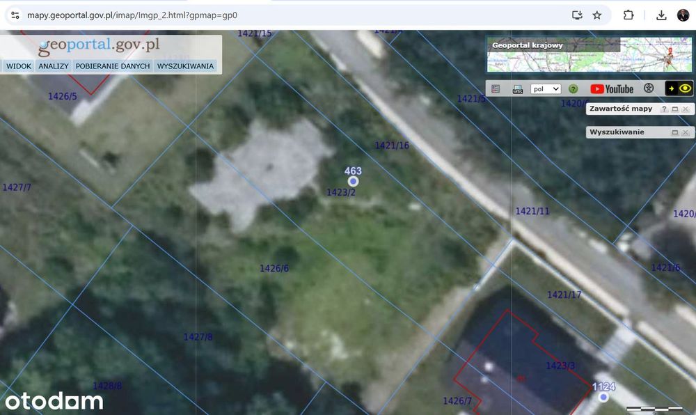Viewport: 696px width, 415px height.
Task: Open the WYSZUKIWANIA menu
Action: click(185, 66)
